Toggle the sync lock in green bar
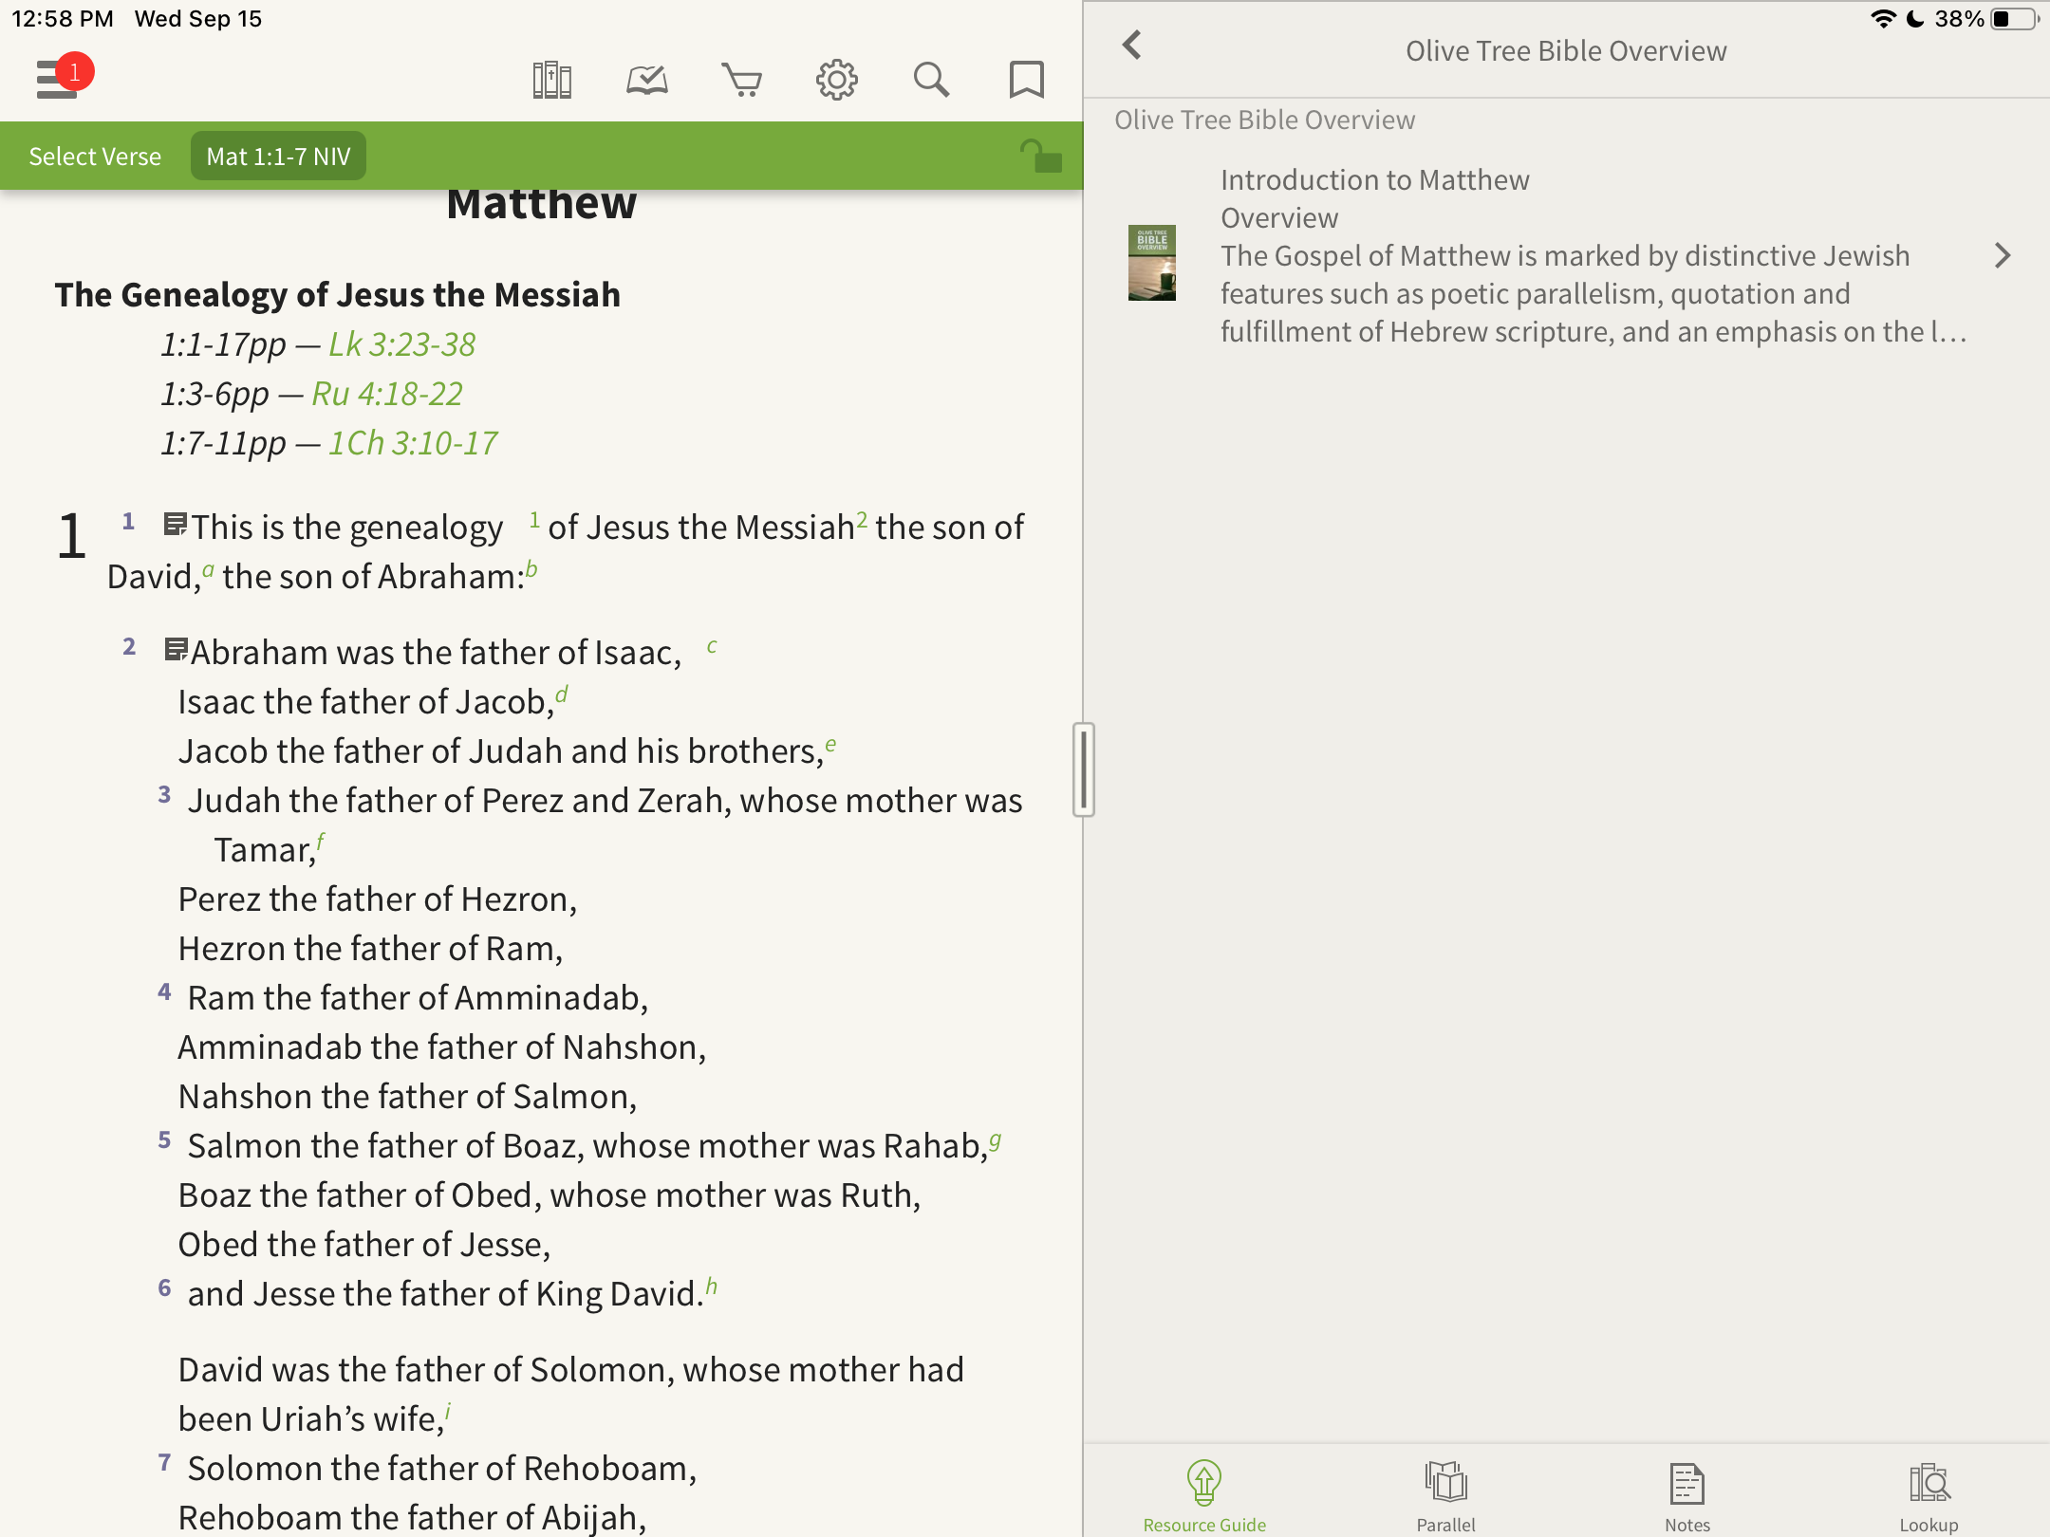This screenshot has height=1537, width=2050. coord(1041,156)
